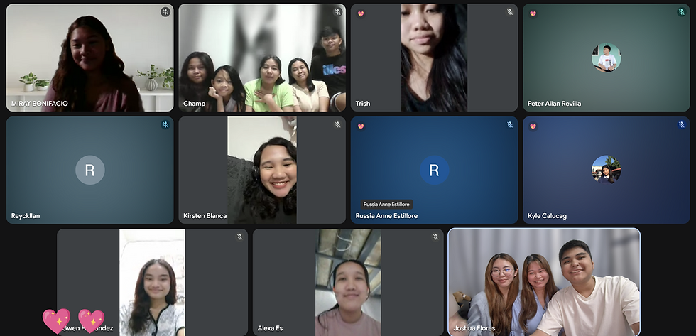Click the Joshua Flores name label
The height and width of the screenshot is (336, 696).
(474, 328)
